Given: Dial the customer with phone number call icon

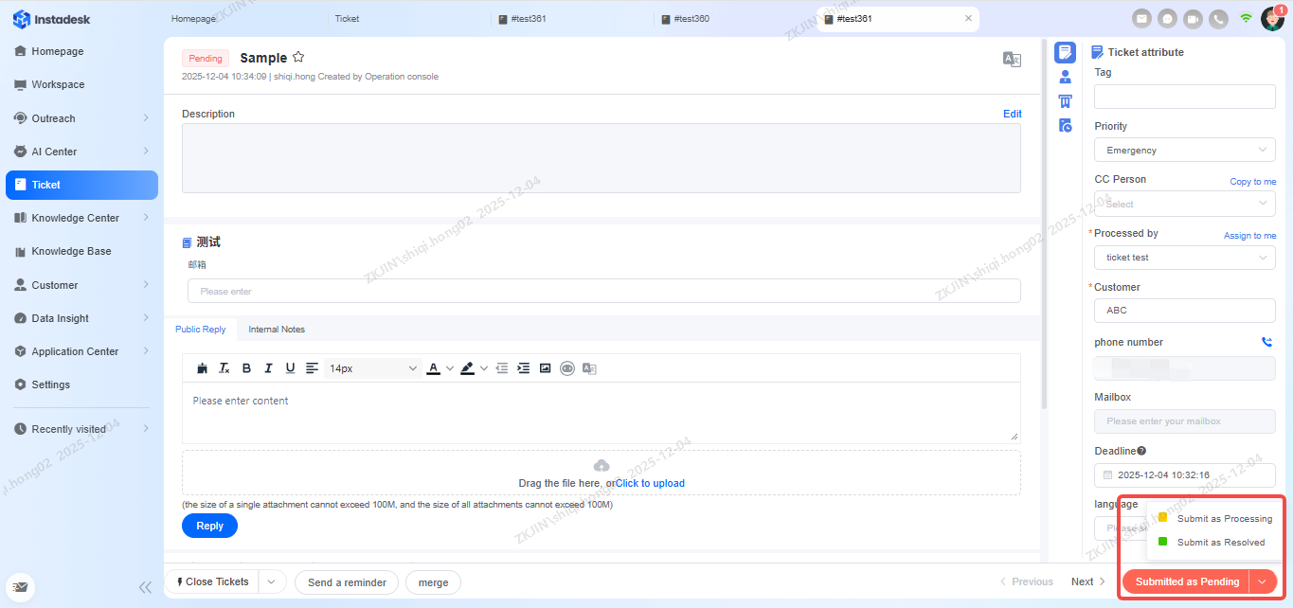Looking at the screenshot, I should (1266, 342).
